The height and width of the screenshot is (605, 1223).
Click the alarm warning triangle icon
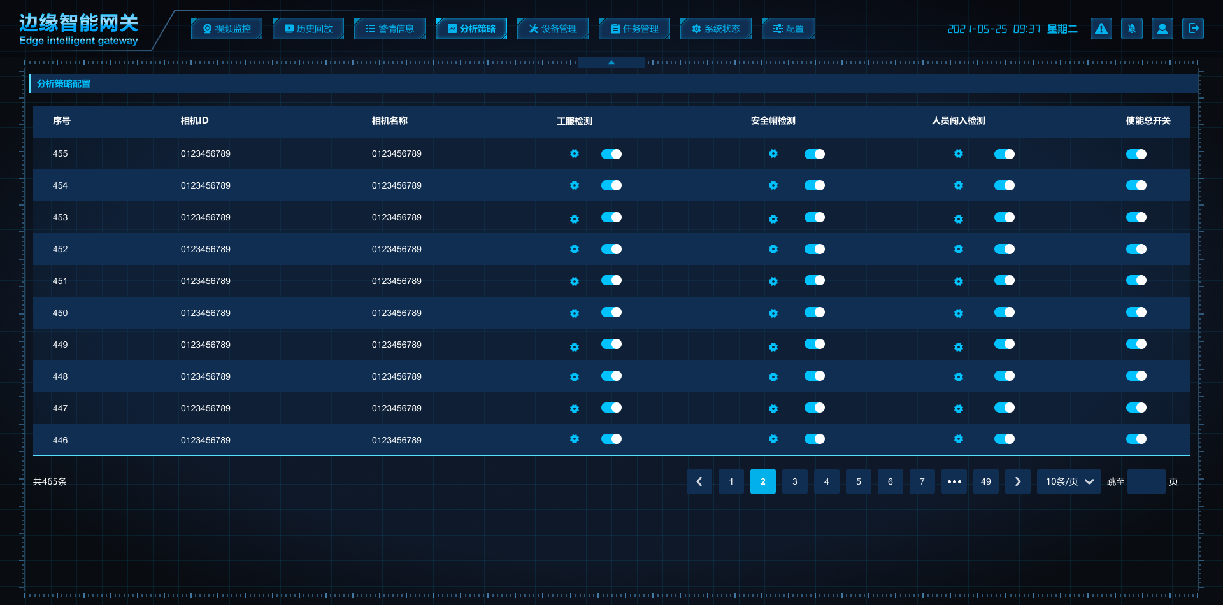(x=1101, y=29)
